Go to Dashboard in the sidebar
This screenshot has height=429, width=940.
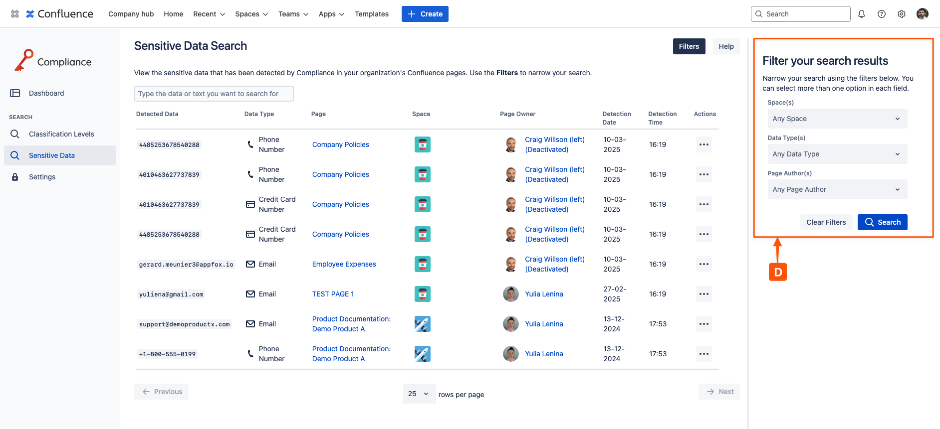(46, 93)
